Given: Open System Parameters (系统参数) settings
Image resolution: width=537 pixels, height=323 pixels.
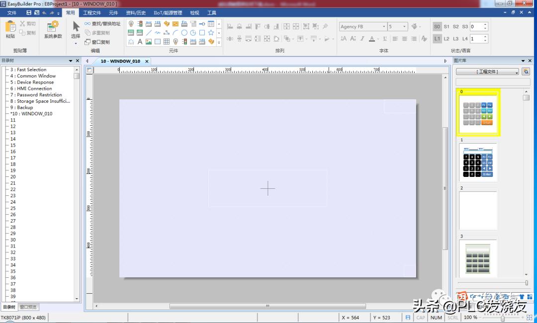Looking at the screenshot, I should click(53, 30).
